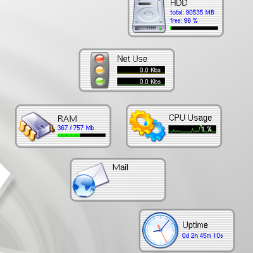Open the Mail envelope globe icon
The height and width of the screenshot is (253, 253).
90,180
